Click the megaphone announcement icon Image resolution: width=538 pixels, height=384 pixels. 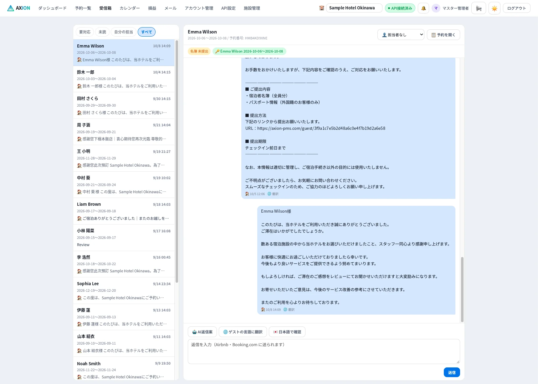tap(479, 8)
